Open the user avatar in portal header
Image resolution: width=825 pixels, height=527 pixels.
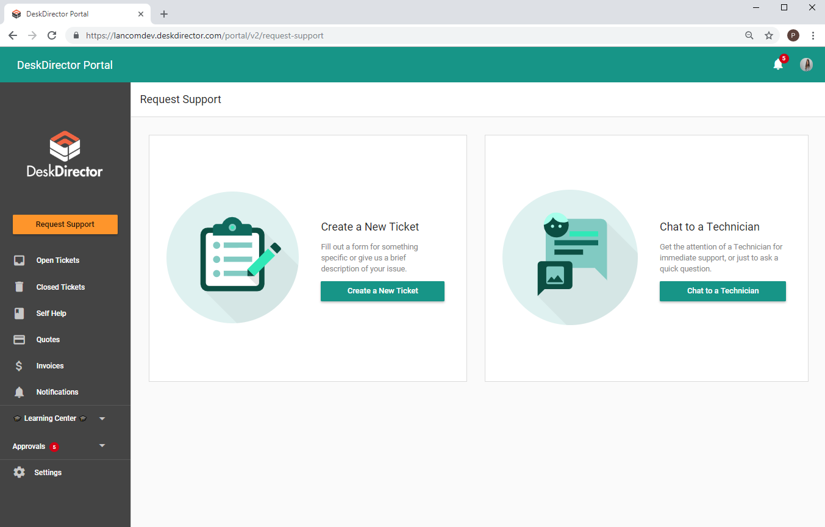[806, 65]
